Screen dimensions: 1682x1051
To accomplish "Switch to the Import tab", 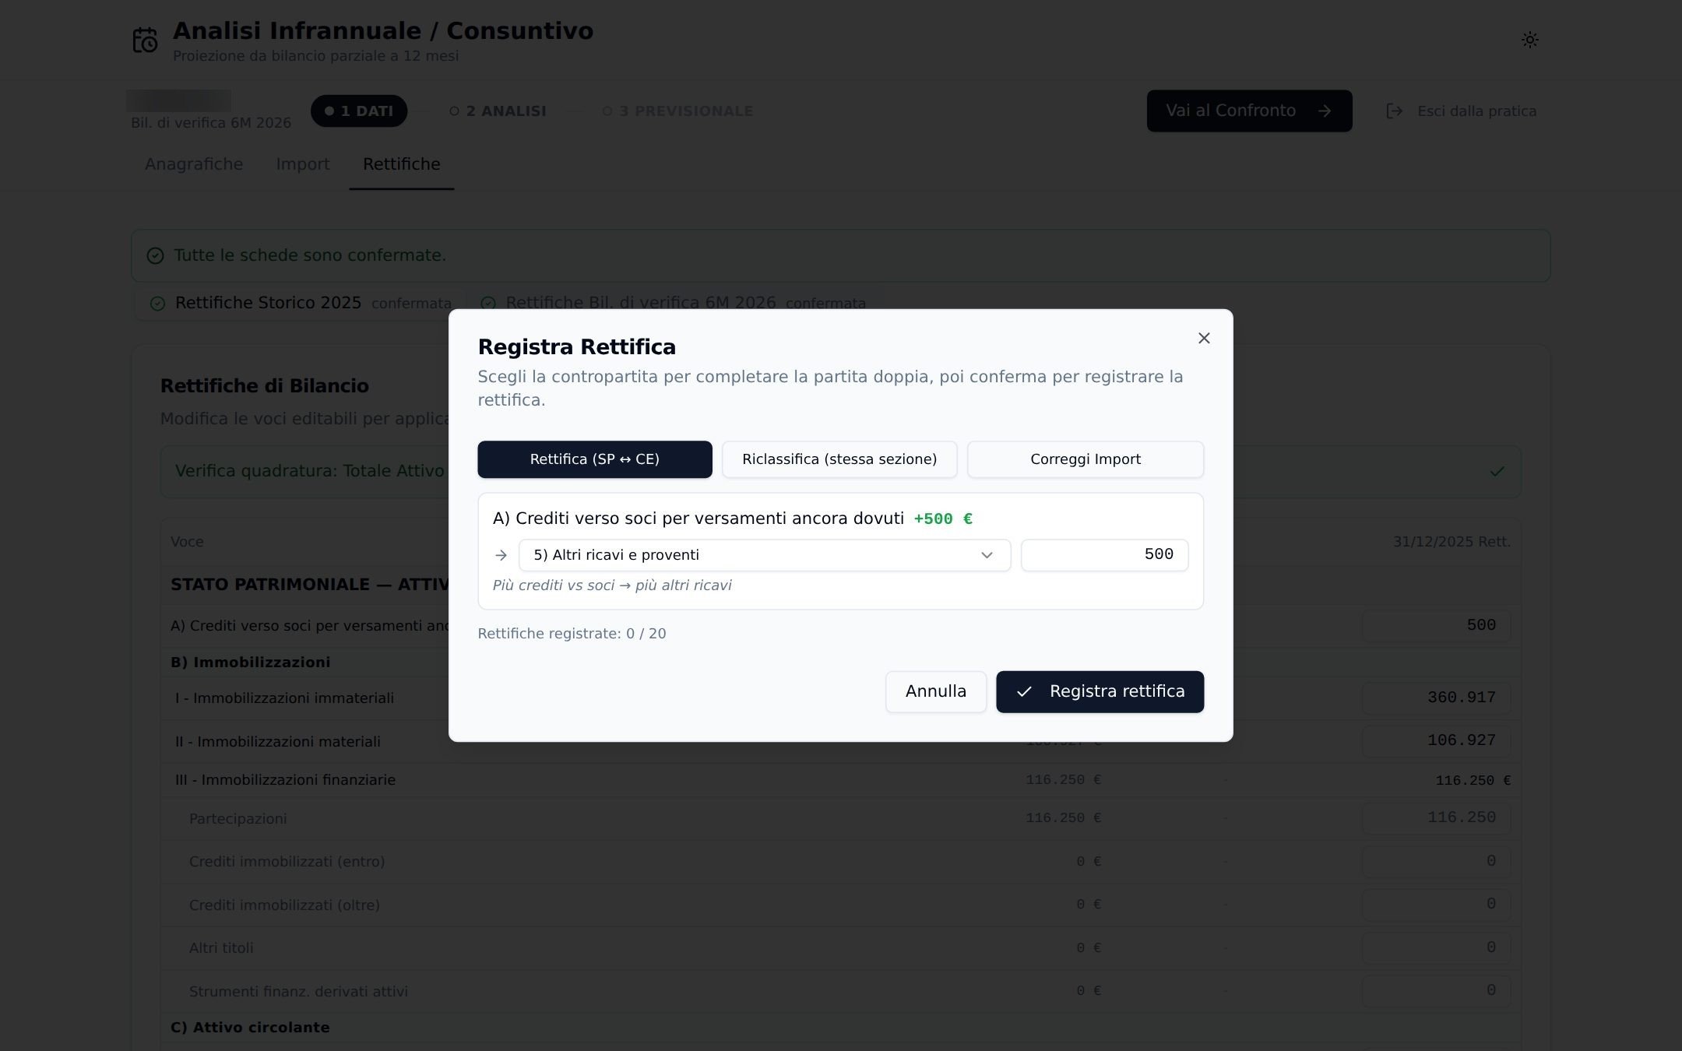I will tap(303, 164).
